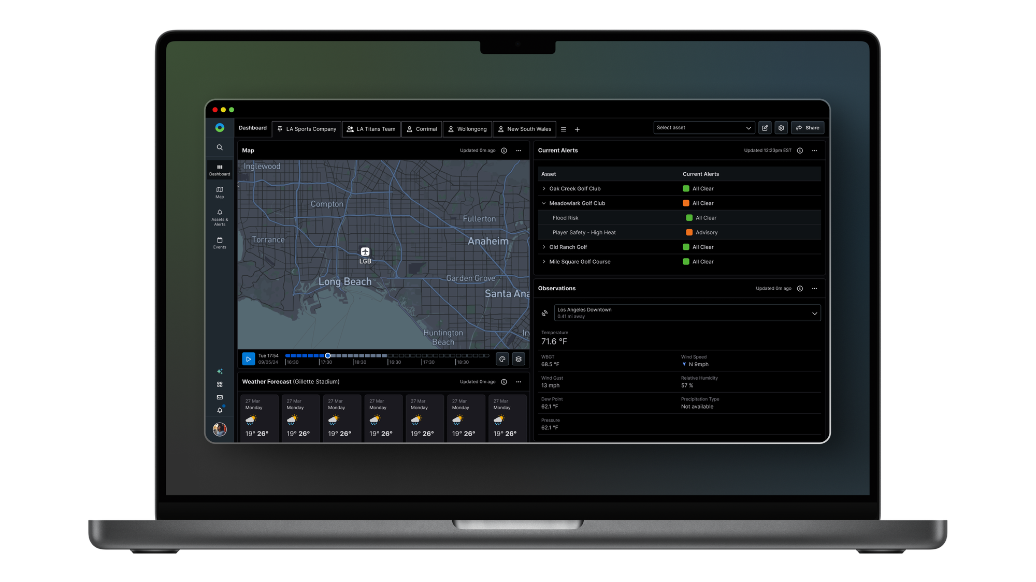1036x582 pixels.
Task: Switch to the Wollongong tab
Action: click(467, 129)
